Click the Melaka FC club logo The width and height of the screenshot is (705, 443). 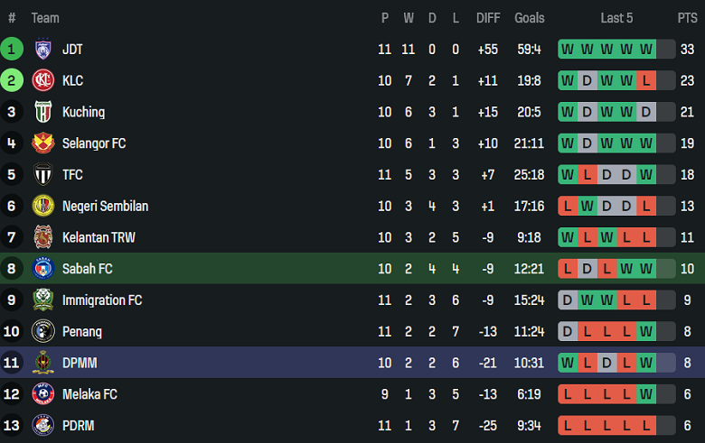click(x=43, y=394)
